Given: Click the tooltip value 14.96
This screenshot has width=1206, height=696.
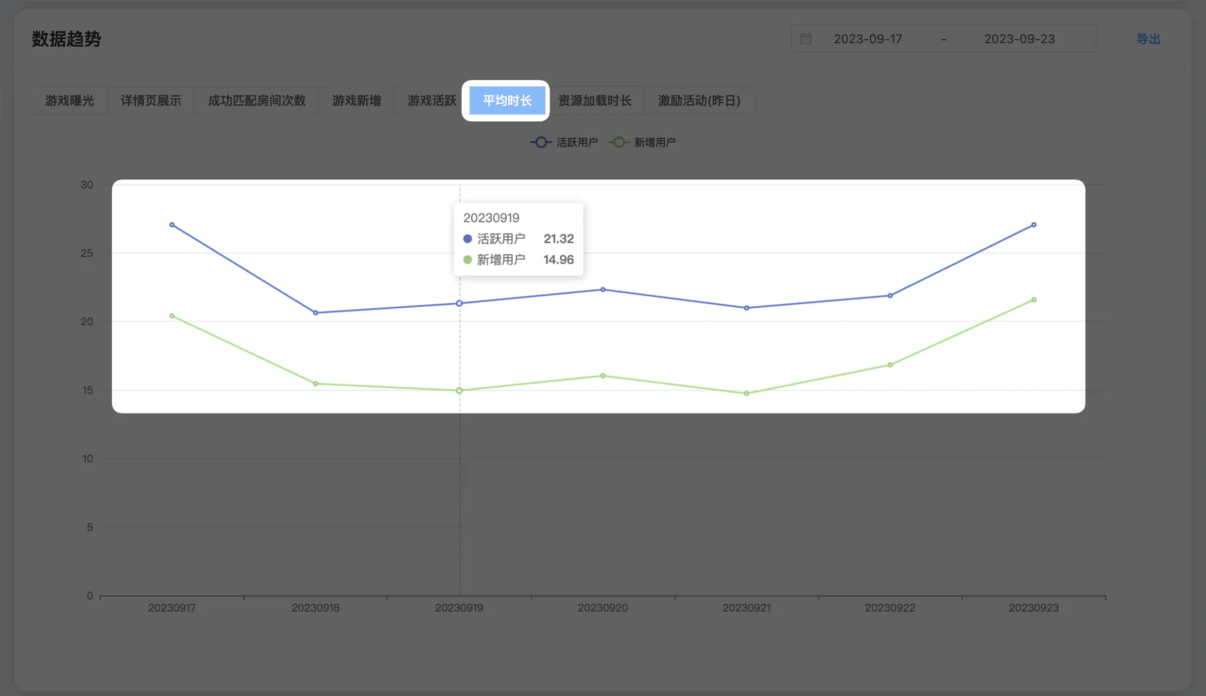Looking at the screenshot, I should (x=559, y=260).
